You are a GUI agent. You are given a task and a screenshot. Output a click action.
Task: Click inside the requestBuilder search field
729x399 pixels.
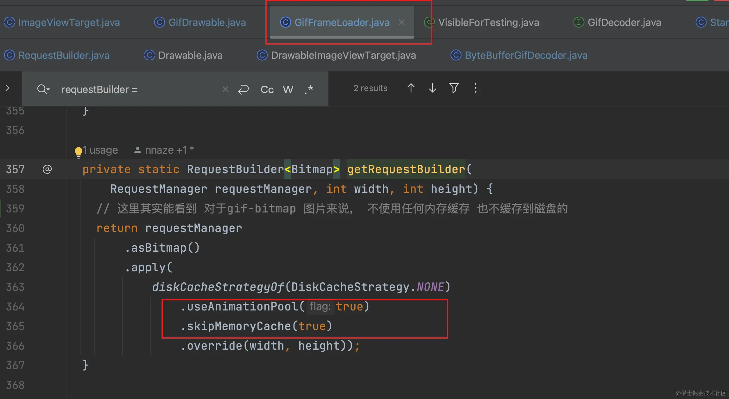pos(139,89)
